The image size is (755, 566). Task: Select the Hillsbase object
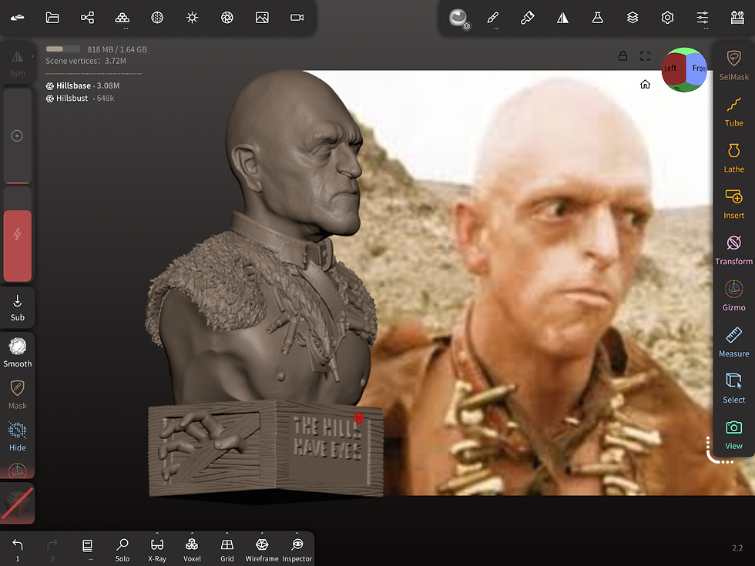(83, 85)
